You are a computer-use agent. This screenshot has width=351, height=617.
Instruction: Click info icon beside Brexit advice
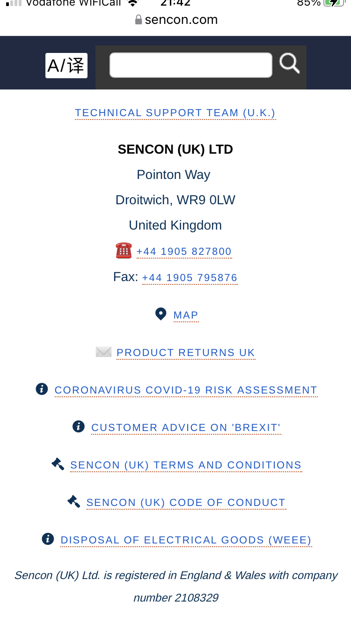coord(79,427)
